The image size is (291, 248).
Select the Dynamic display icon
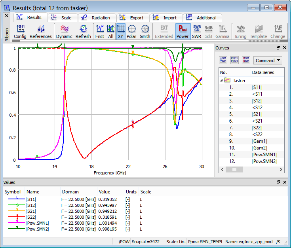64,32
